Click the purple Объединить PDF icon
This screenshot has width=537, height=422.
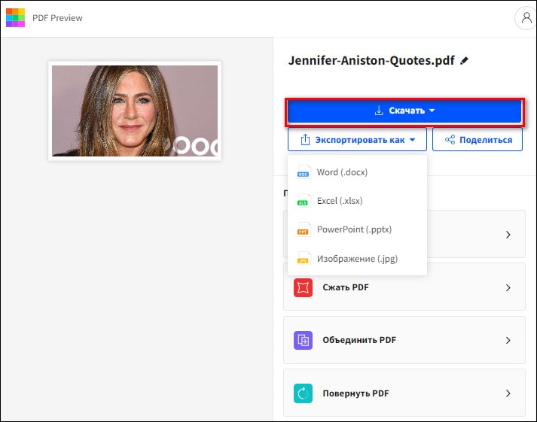(303, 340)
